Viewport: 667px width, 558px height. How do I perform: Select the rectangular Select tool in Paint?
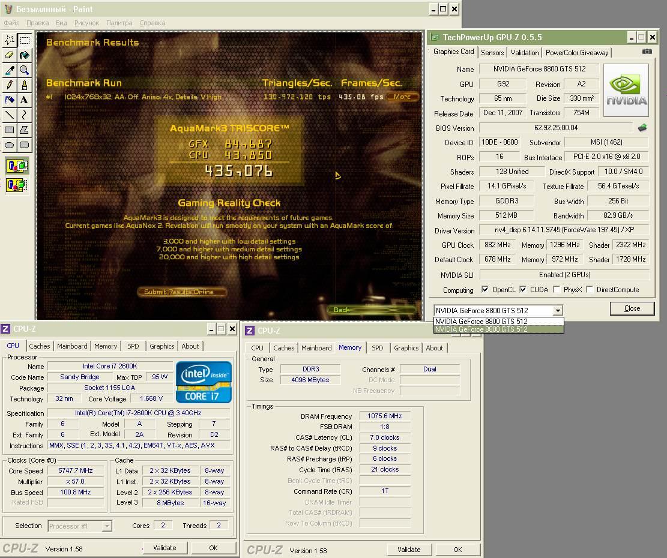[25, 40]
